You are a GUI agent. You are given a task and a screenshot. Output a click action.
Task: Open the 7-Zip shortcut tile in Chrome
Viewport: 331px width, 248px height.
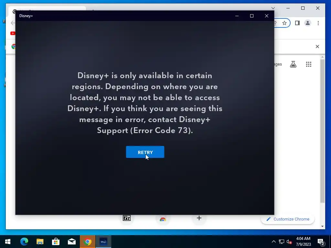[x=127, y=218]
